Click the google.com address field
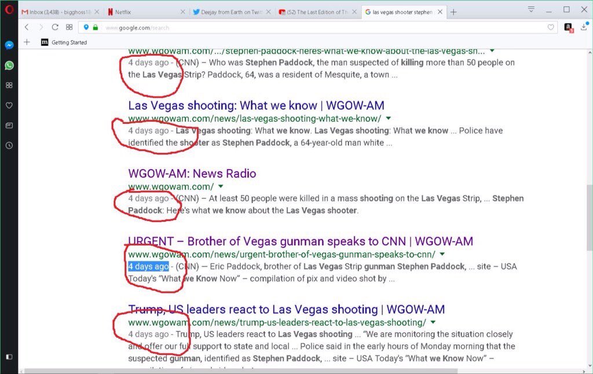 (318, 28)
